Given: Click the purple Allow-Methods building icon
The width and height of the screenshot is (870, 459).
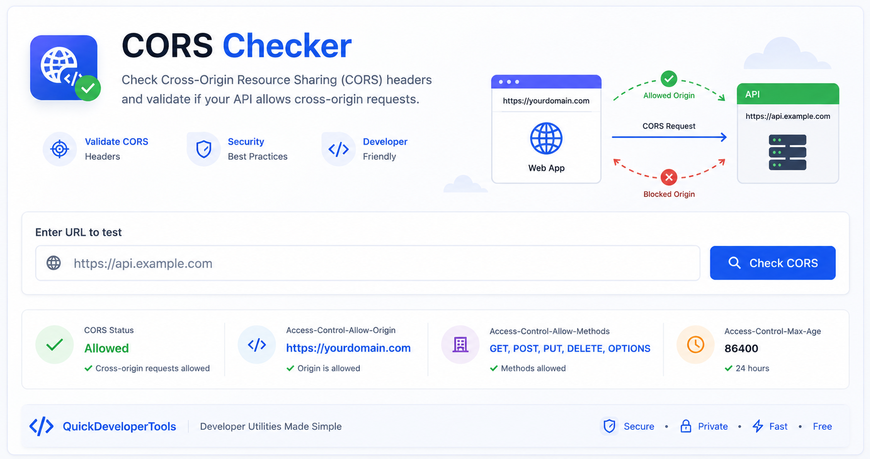Looking at the screenshot, I should coord(460,345).
